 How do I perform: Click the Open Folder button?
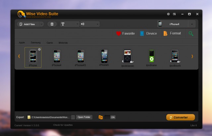(x=84, y=117)
